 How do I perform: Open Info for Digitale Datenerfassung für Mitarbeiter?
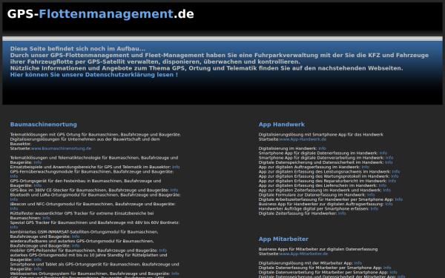(387, 268)
